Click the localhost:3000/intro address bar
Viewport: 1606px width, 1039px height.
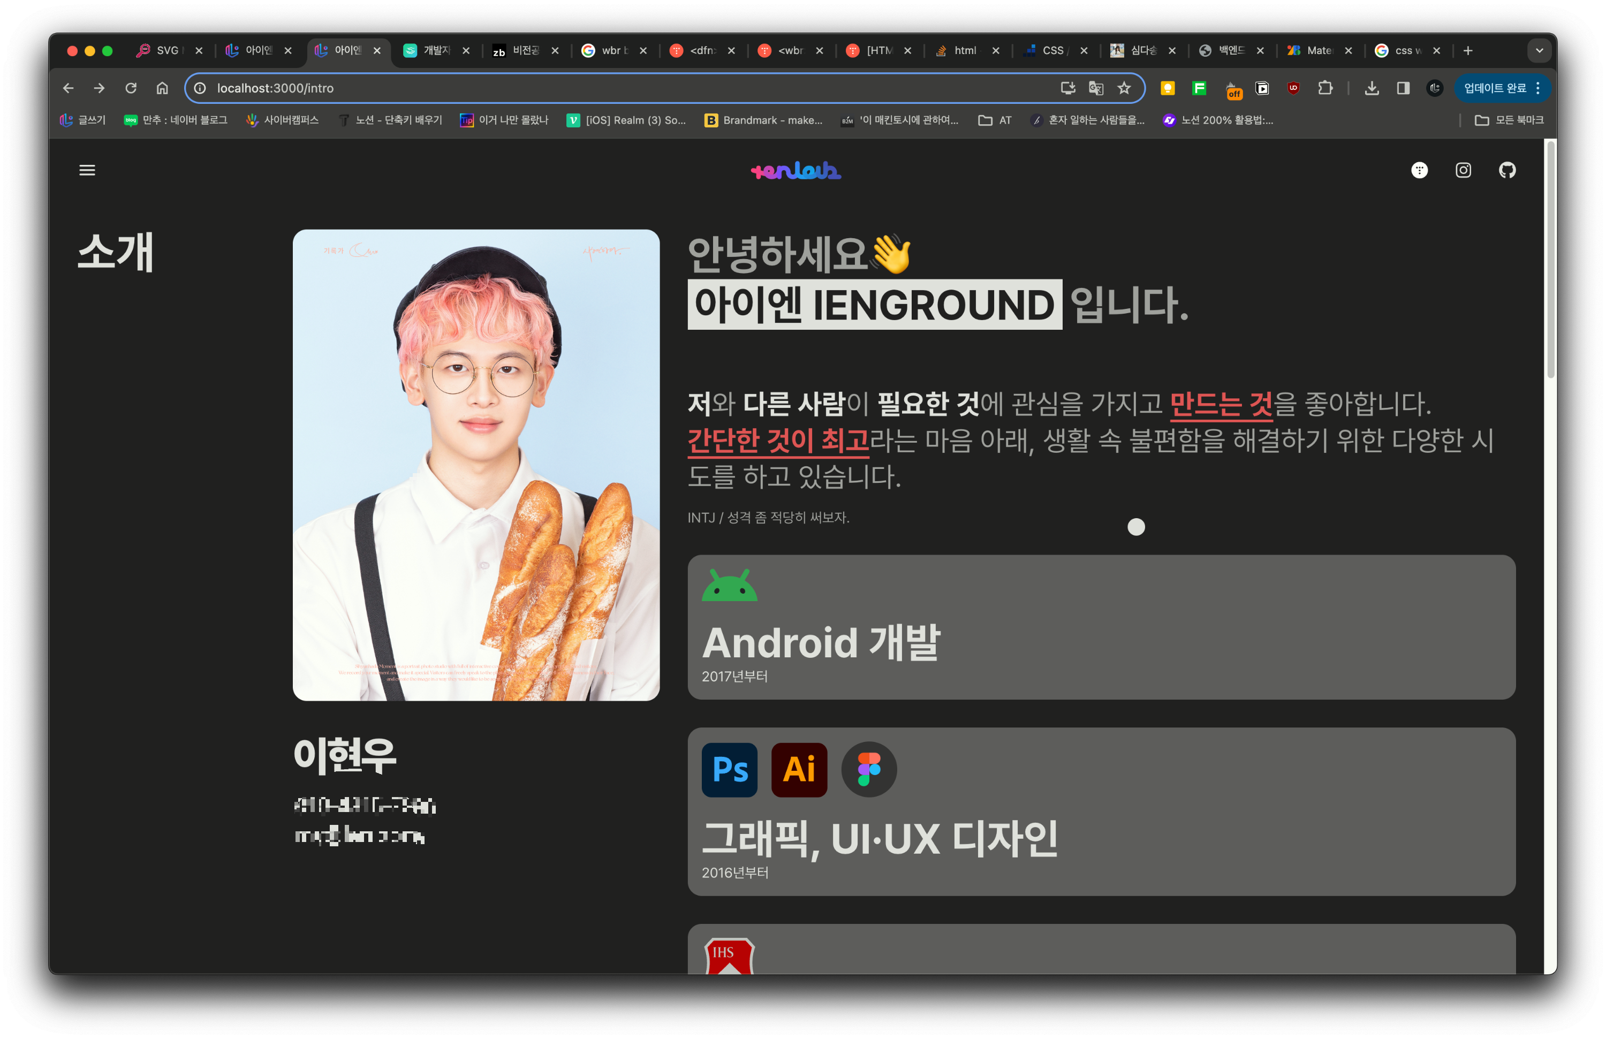coord(607,88)
